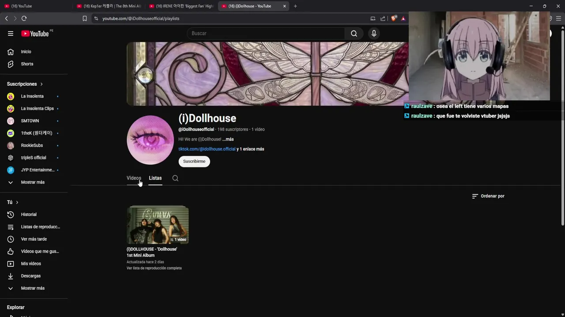Screen dimensions: 565x317
Task: Open a new browser tab
Action: (x=295, y=6)
